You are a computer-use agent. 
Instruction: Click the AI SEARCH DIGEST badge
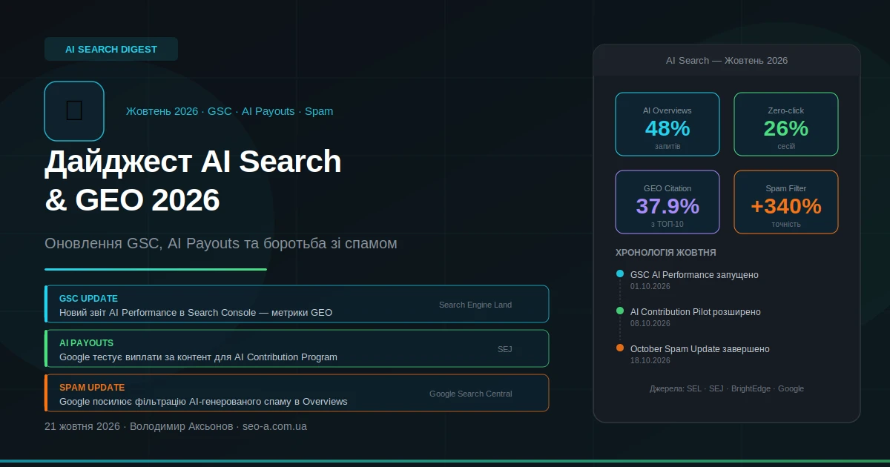(x=111, y=49)
